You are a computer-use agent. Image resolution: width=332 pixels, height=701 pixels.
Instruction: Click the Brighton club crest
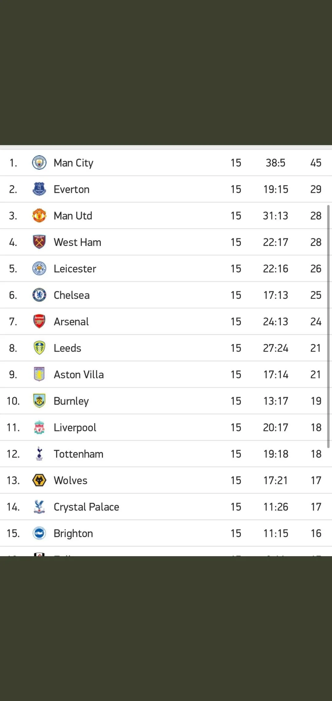(39, 533)
